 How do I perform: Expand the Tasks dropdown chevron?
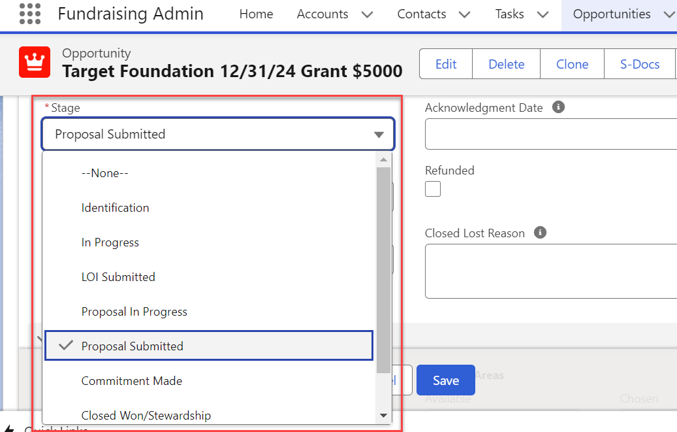[543, 14]
